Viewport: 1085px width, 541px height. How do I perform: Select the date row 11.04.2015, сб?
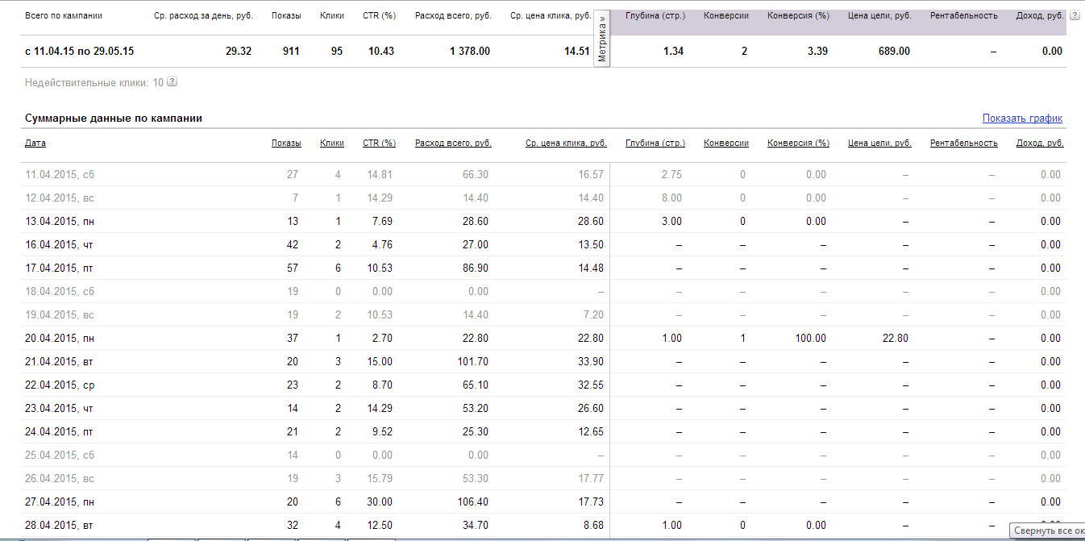[x=60, y=175]
